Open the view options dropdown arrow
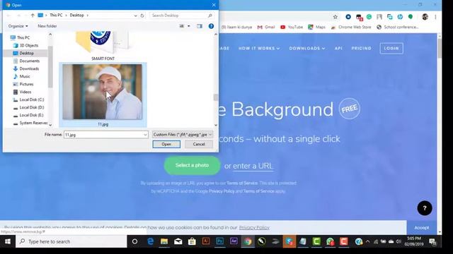 tap(189, 26)
